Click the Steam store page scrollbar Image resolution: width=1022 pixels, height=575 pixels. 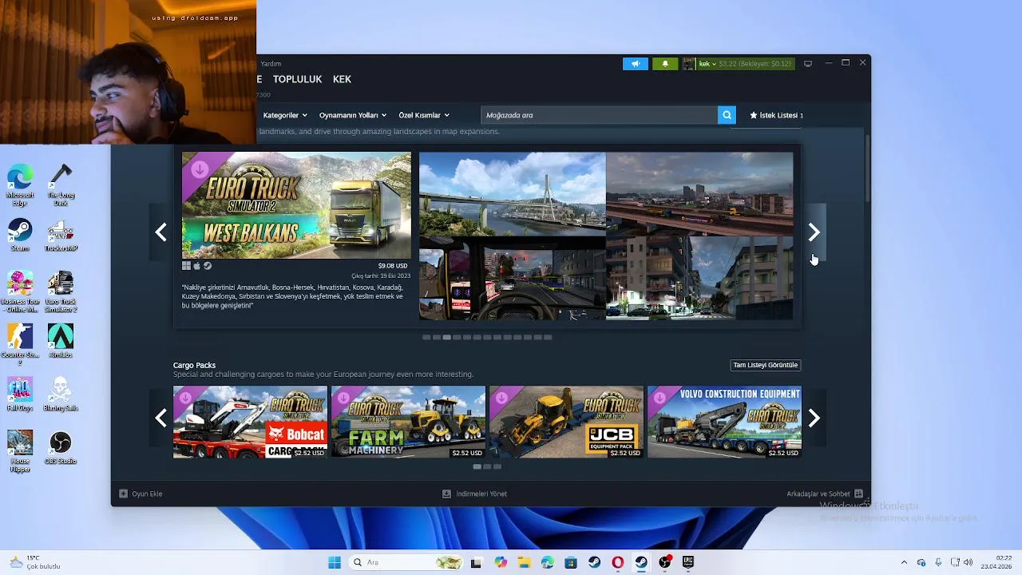coord(867,168)
